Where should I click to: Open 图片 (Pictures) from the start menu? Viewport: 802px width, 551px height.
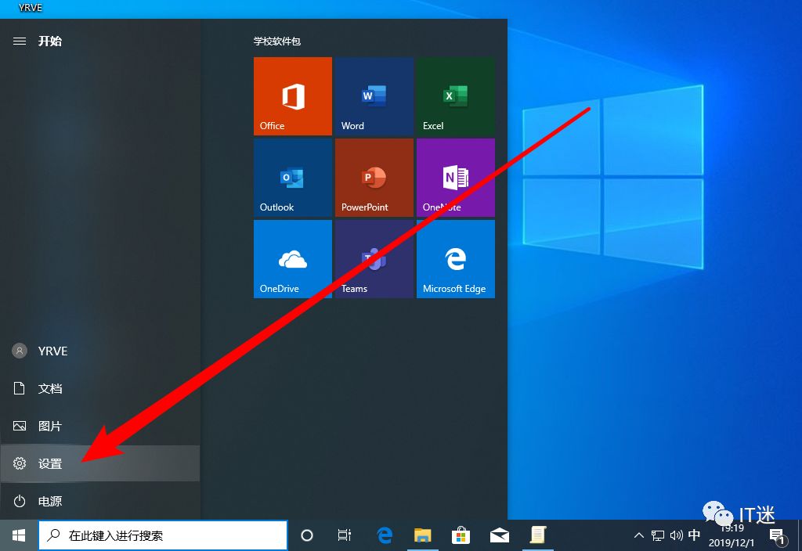click(99, 426)
